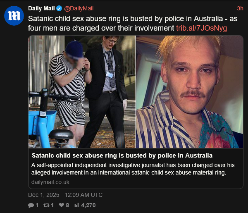The height and width of the screenshot is (213, 248).
Task: Open right card selfie photo
Action: coord(190,92)
